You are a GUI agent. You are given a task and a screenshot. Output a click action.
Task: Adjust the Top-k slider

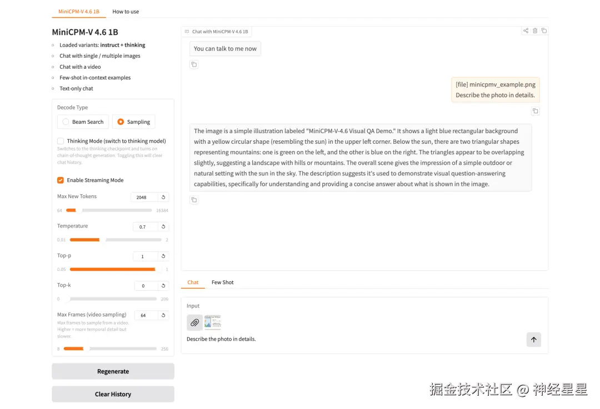(x=112, y=299)
